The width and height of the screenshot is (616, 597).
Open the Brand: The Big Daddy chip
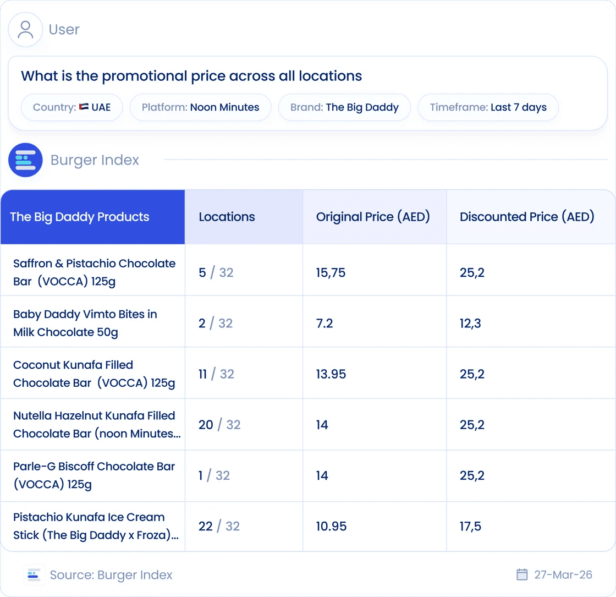[344, 107]
